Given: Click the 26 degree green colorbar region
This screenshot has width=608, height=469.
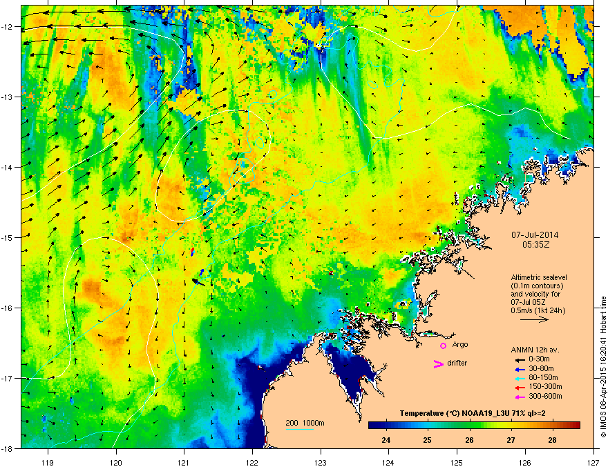Looking at the screenshot, I should [x=470, y=426].
